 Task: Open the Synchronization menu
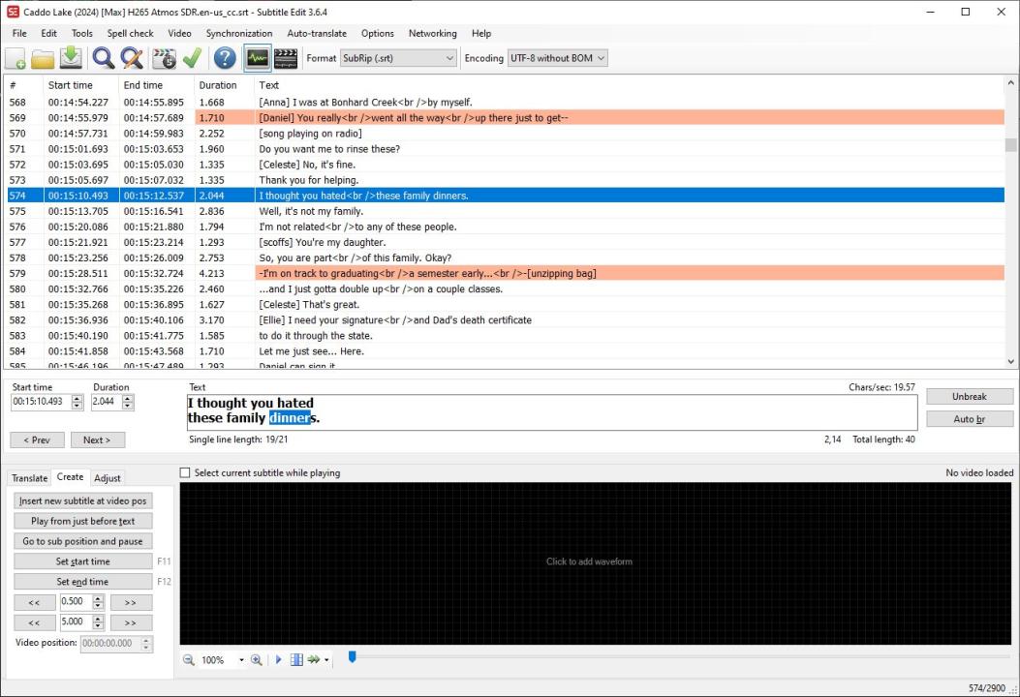238,33
